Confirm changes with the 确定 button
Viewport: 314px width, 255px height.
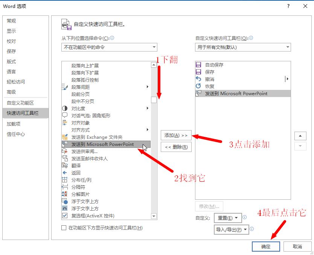click(266, 246)
